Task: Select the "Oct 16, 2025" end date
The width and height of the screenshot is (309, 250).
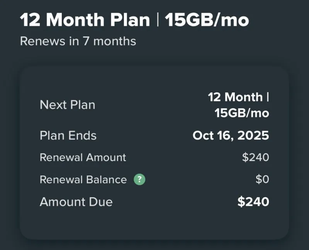Action: pos(231,135)
